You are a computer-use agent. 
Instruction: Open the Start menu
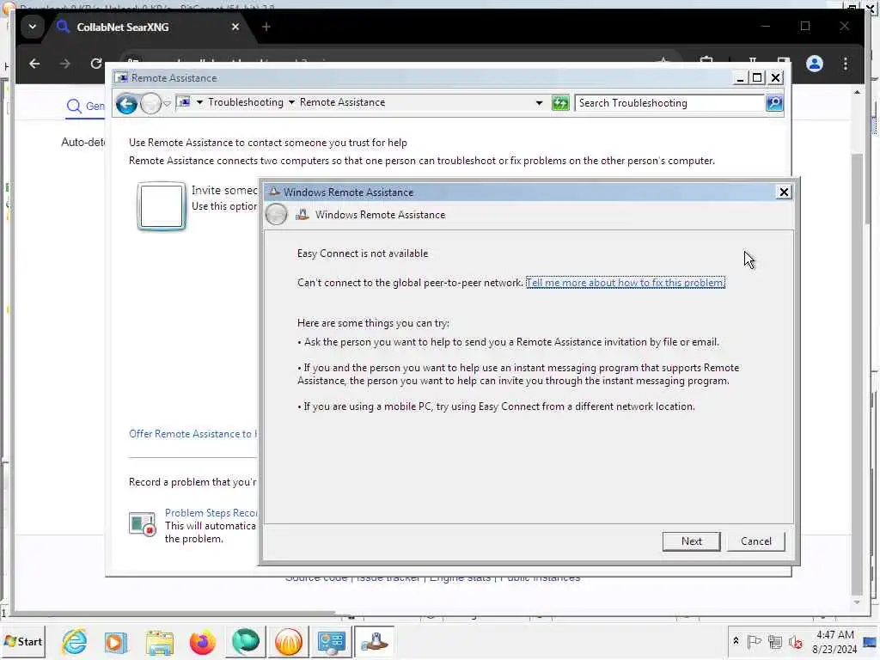tap(23, 641)
